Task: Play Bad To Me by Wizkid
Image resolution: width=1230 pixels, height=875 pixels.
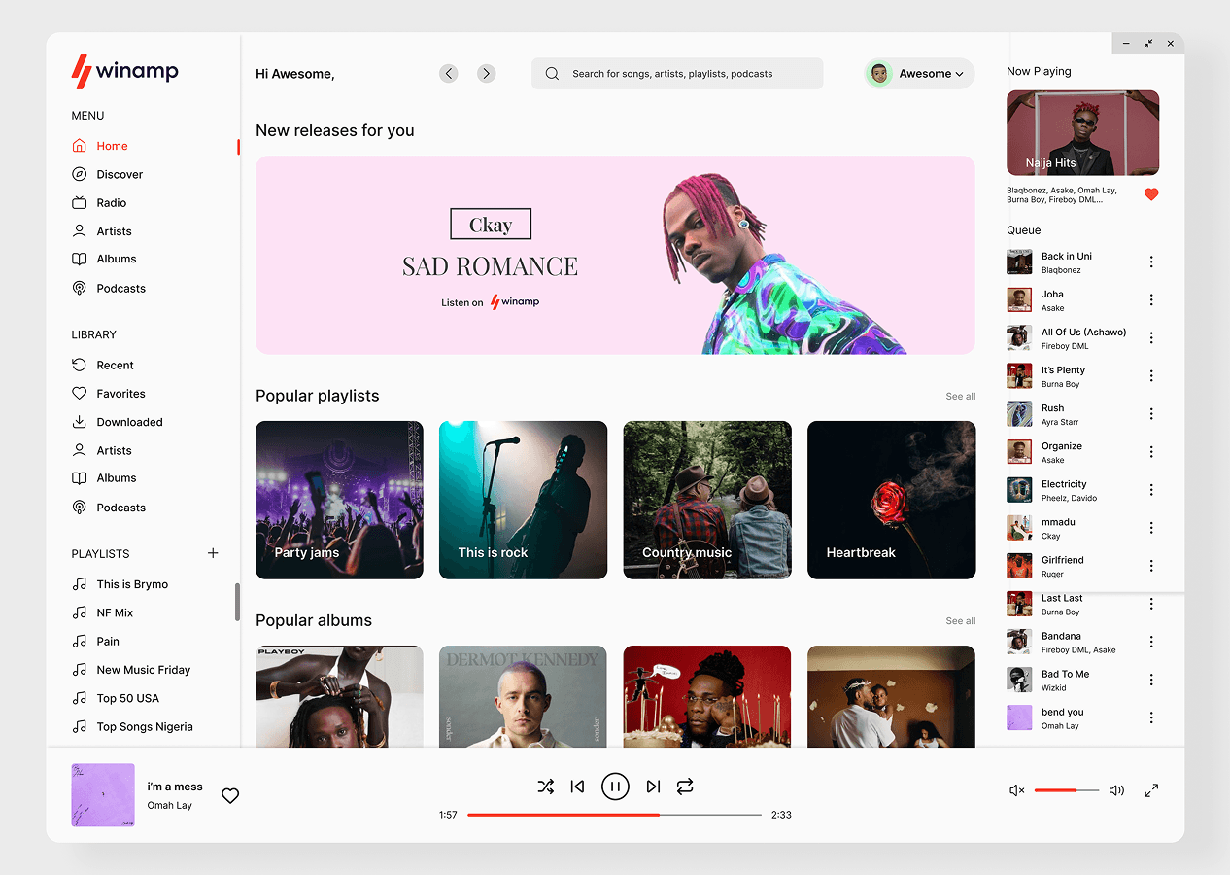Action: [x=1082, y=680]
